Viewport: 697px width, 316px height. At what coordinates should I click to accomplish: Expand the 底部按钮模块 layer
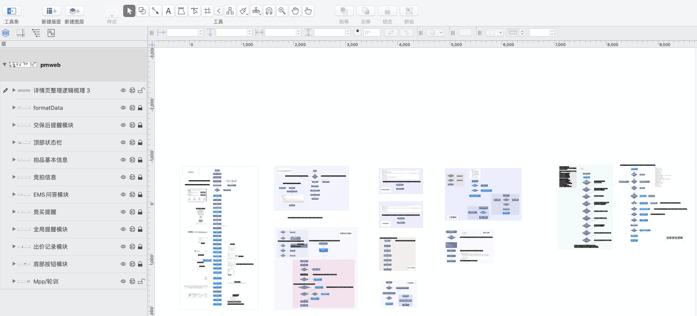tap(14, 264)
